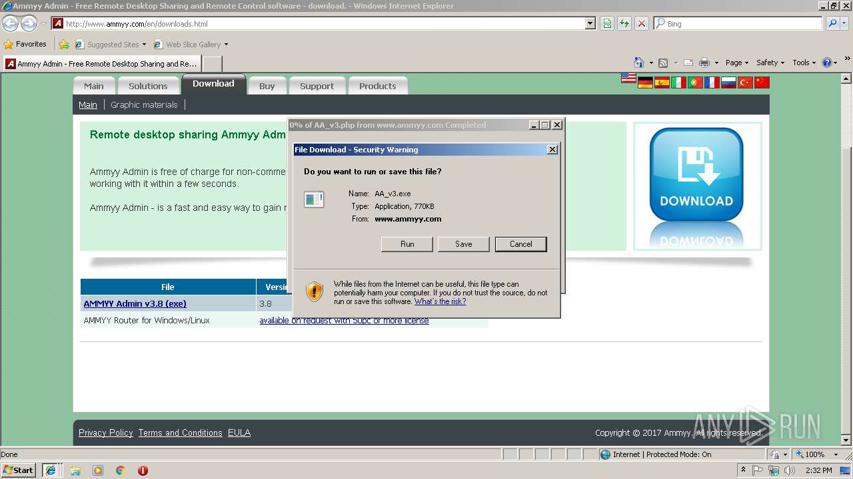Viewport: 853px width, 479px height.
Task: Open the Support site tab
Action: click(x=317, y=86)
